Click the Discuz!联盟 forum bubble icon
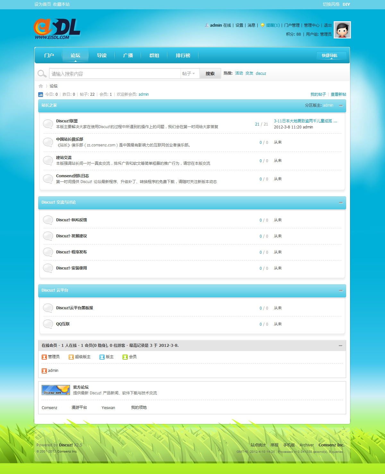The image size is (385, 474). (48, 124)
